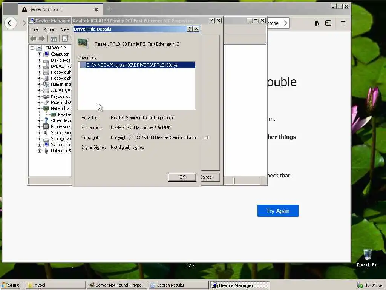Open the browser library icon

click(x=316, y=23)
